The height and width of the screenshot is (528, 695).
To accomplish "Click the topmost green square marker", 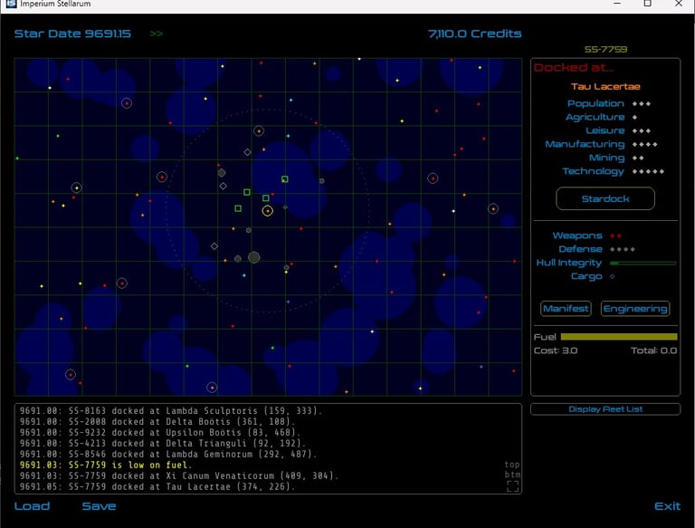I will pyautogui.click(x=285, y=179).
